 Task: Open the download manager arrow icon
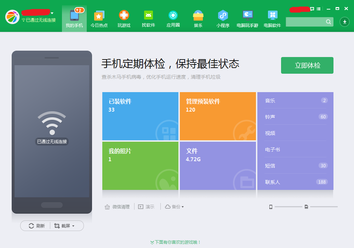(344, 22)
